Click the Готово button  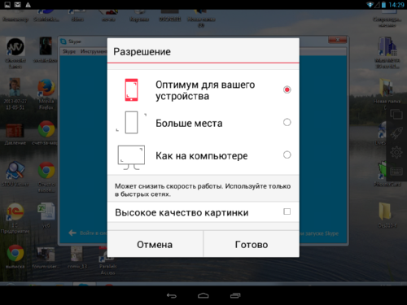pyautogui.click(x=252, y=244)
